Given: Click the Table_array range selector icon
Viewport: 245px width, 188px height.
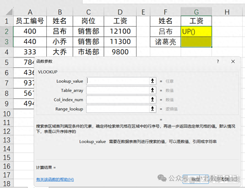Looking at the screenshot, I should tap(153, 90).
